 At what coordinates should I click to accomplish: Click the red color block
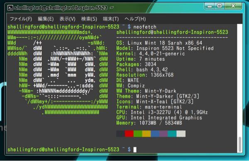click(129, 134)
